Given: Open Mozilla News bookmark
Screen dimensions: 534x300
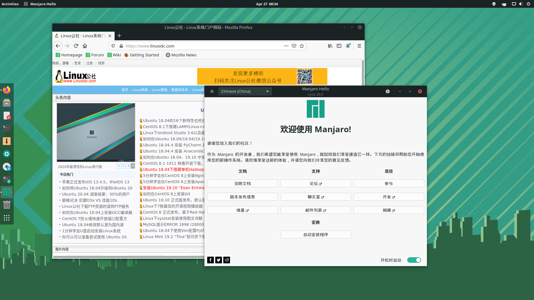Looking at the screenshot, I should pyautogui.click(x=181, y=55).
